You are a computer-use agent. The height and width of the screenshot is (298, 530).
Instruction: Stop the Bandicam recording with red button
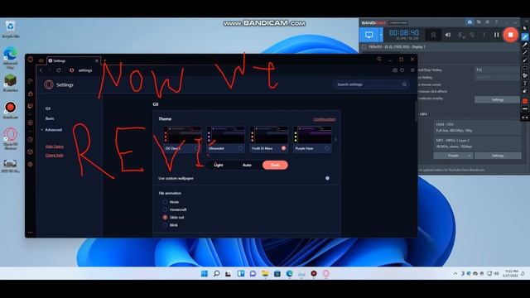(x=510, y=35)
